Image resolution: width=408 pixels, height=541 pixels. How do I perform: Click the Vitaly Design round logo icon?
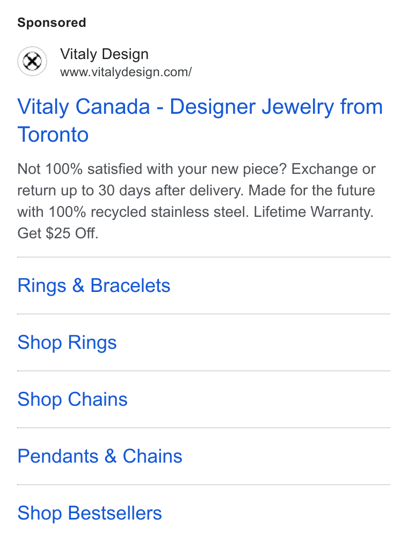pyautogui.click(x=32, y=61)
